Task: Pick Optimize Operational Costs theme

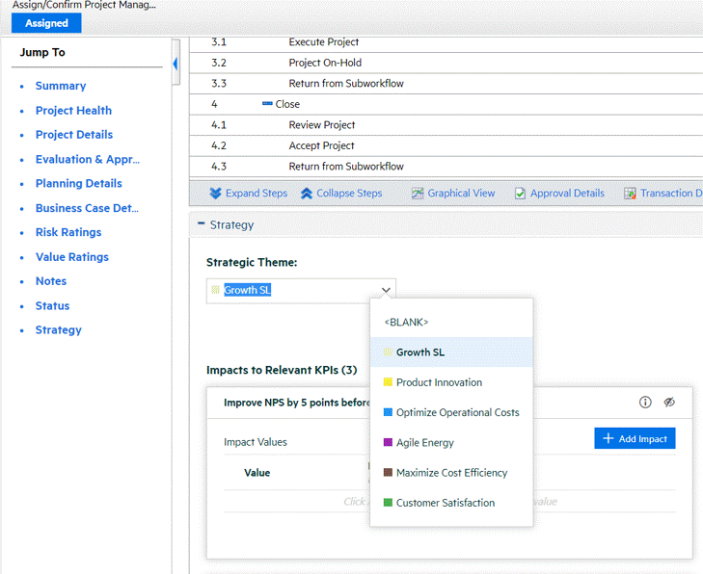Action: point(457,412)
